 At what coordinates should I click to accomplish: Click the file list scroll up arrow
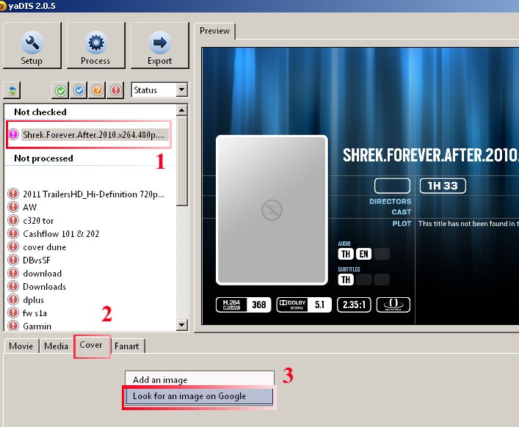182,110
